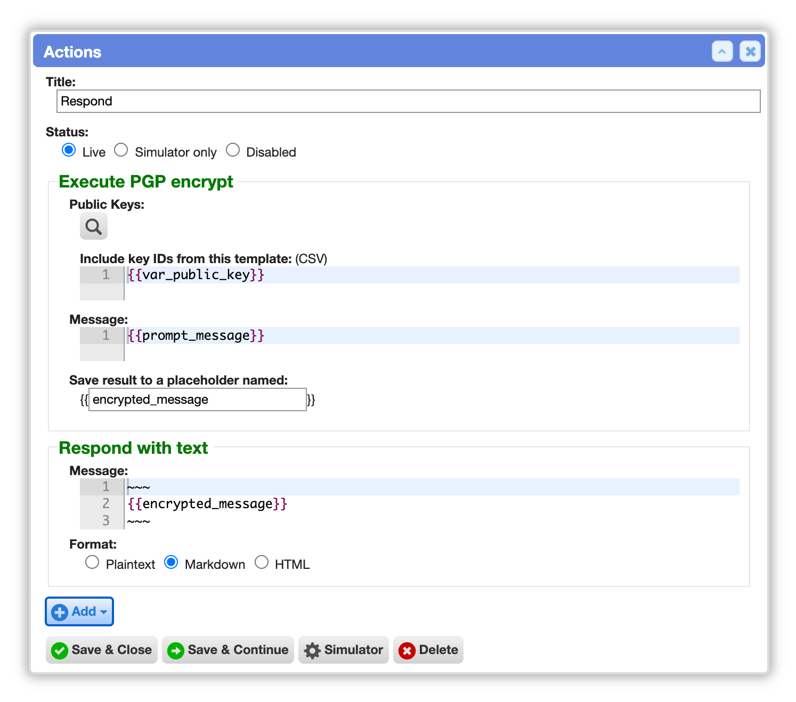Click the blue plus icon on Add

60,612
